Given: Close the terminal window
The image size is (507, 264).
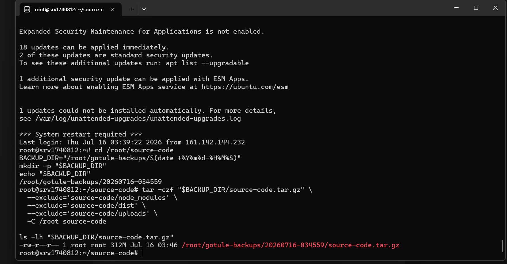Looking at the screenshot, I should [x=495, y=8].
